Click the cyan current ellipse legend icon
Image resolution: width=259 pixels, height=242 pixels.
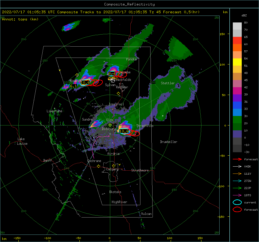coord(237,202)
